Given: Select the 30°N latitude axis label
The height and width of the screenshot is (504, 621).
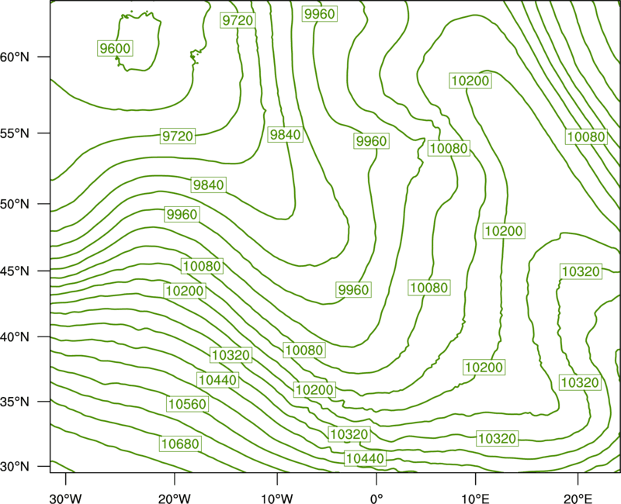Looking at the screenshot, I should click(x=15, y=467).
